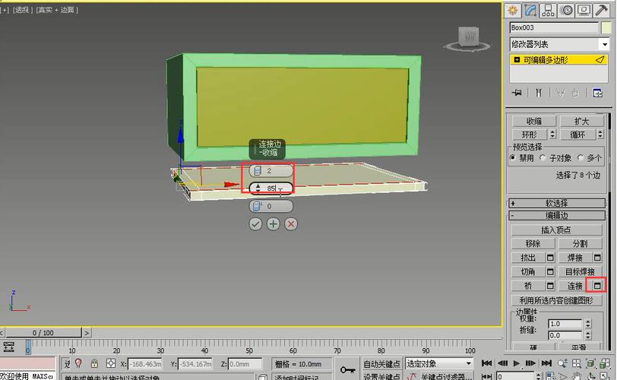Click the Grow (扩大) selection button

coord(581,121)
